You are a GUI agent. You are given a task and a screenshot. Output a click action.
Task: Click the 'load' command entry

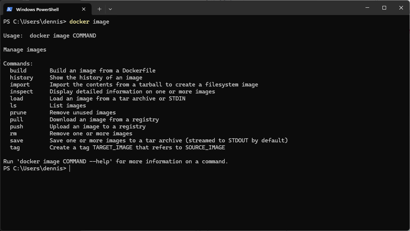[x=16, y=98]
